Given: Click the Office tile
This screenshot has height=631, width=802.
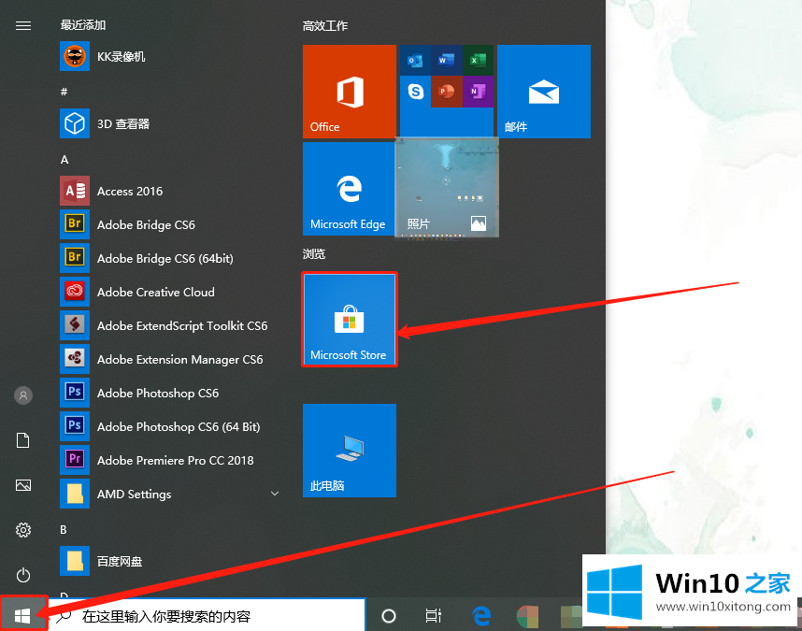Looking at the screenshot, I should click(350, 92).
